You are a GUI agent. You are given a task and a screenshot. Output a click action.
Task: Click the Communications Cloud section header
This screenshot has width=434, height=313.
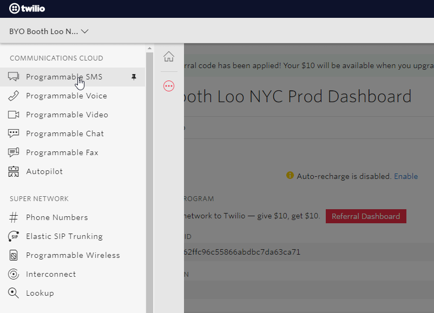56,58
